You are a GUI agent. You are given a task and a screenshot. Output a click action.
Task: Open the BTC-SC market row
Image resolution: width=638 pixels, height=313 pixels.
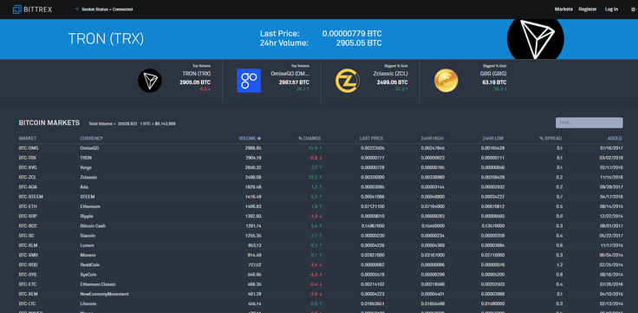coord(320,236)
